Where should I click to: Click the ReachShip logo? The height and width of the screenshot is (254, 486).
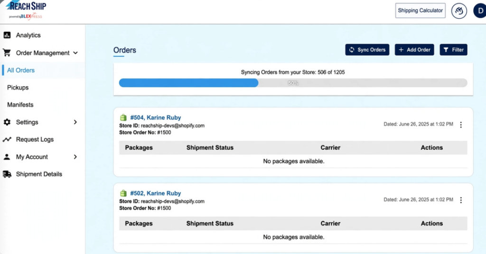[x=26, y=10]
